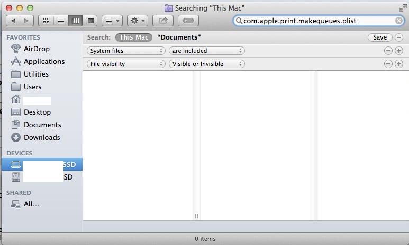Open the Utilities folder in sidebar

click(x=30, y=74)
